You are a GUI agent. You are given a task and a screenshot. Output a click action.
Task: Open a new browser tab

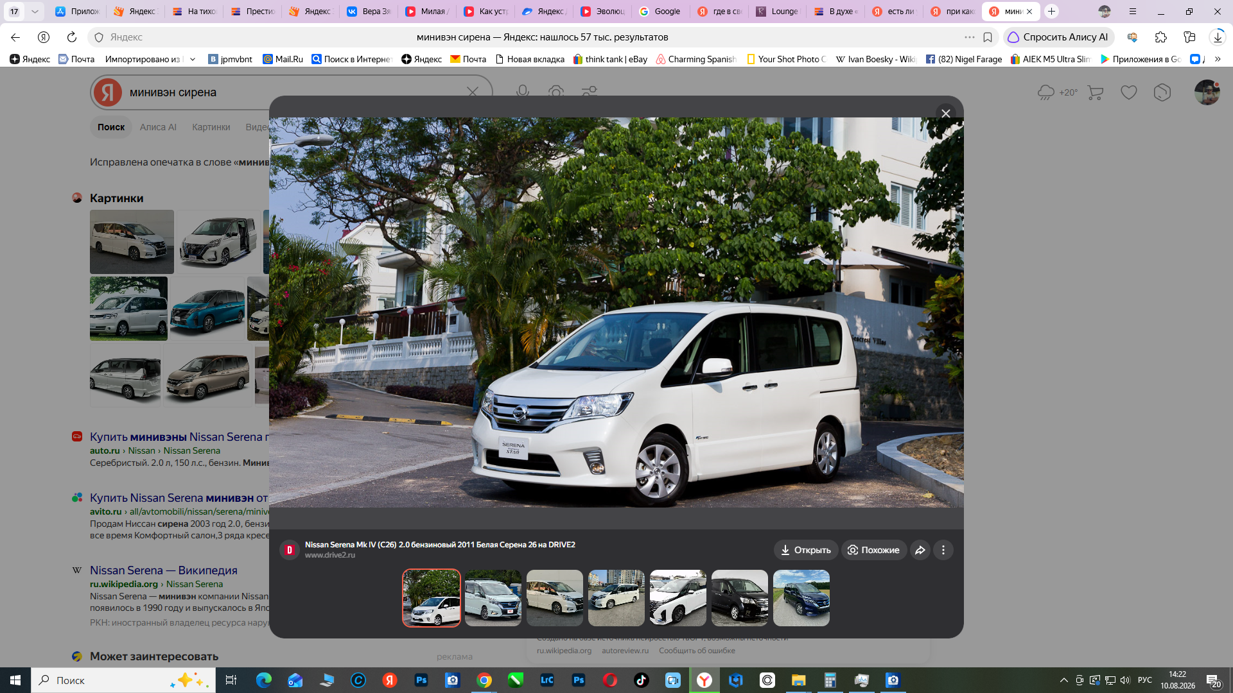click(1051, 12)
